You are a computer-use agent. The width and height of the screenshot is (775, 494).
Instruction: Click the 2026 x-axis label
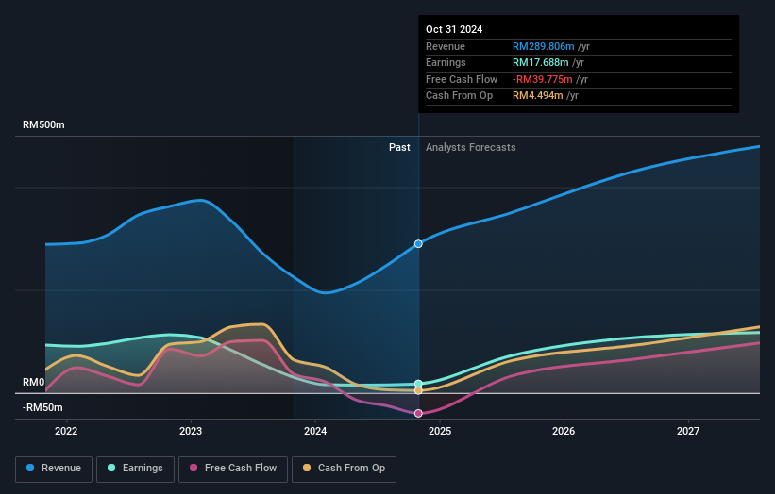[564, 432]
